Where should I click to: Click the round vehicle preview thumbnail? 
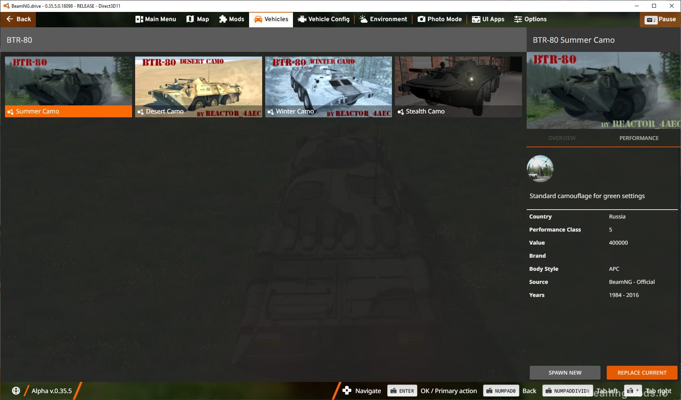[540, 168]
